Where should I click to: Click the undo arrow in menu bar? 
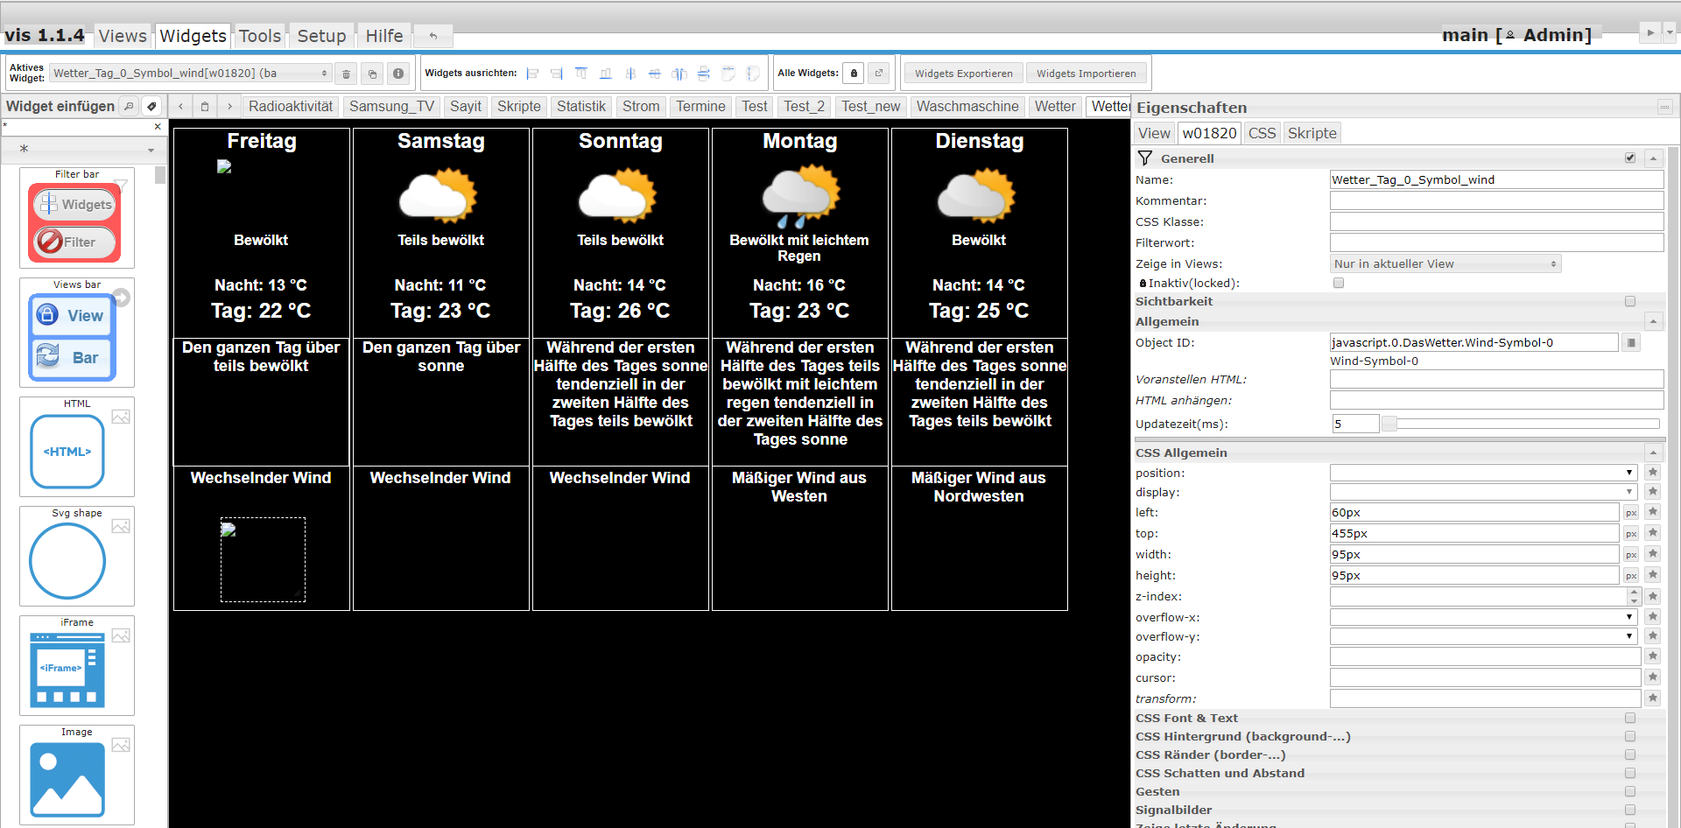tap(433, 36)
